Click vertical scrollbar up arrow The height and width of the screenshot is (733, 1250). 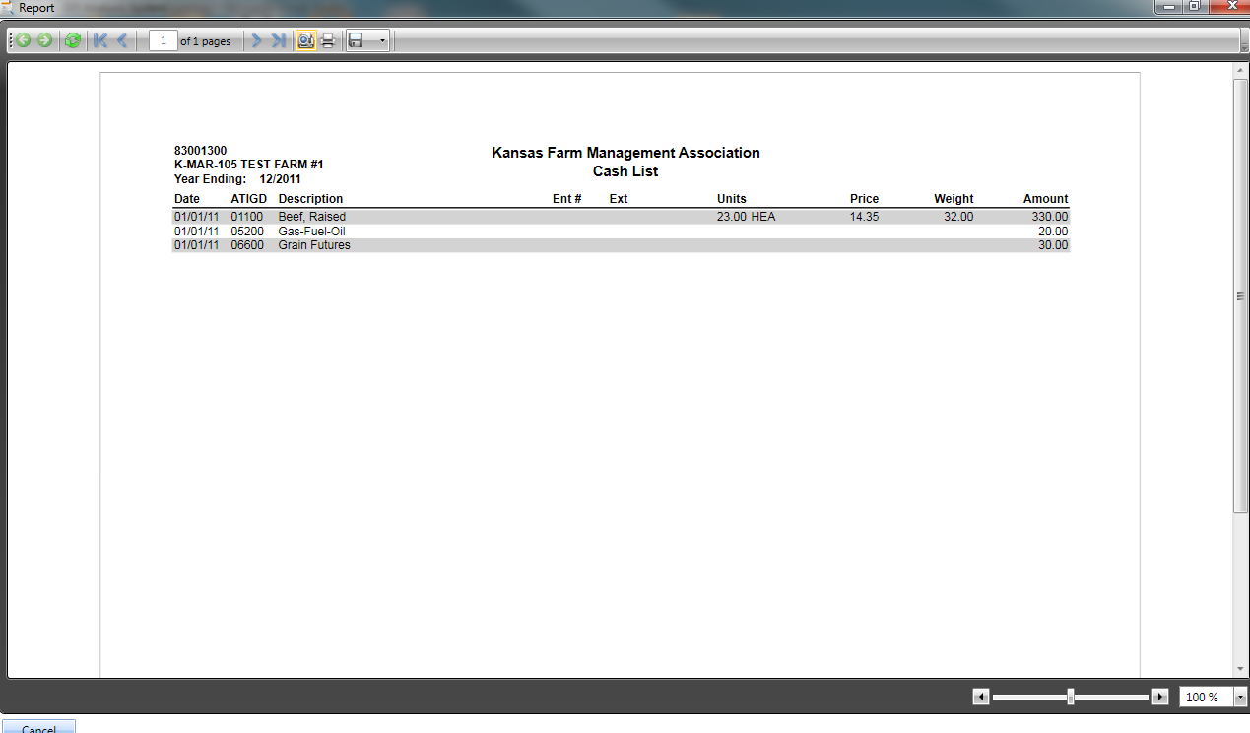point(1240,71)
